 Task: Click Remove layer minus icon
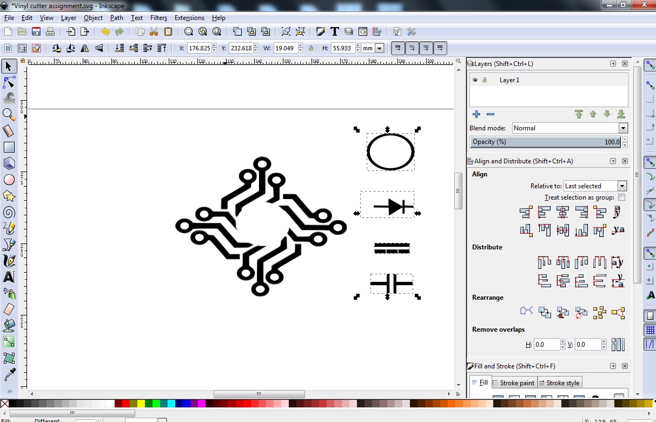(491, 114)
